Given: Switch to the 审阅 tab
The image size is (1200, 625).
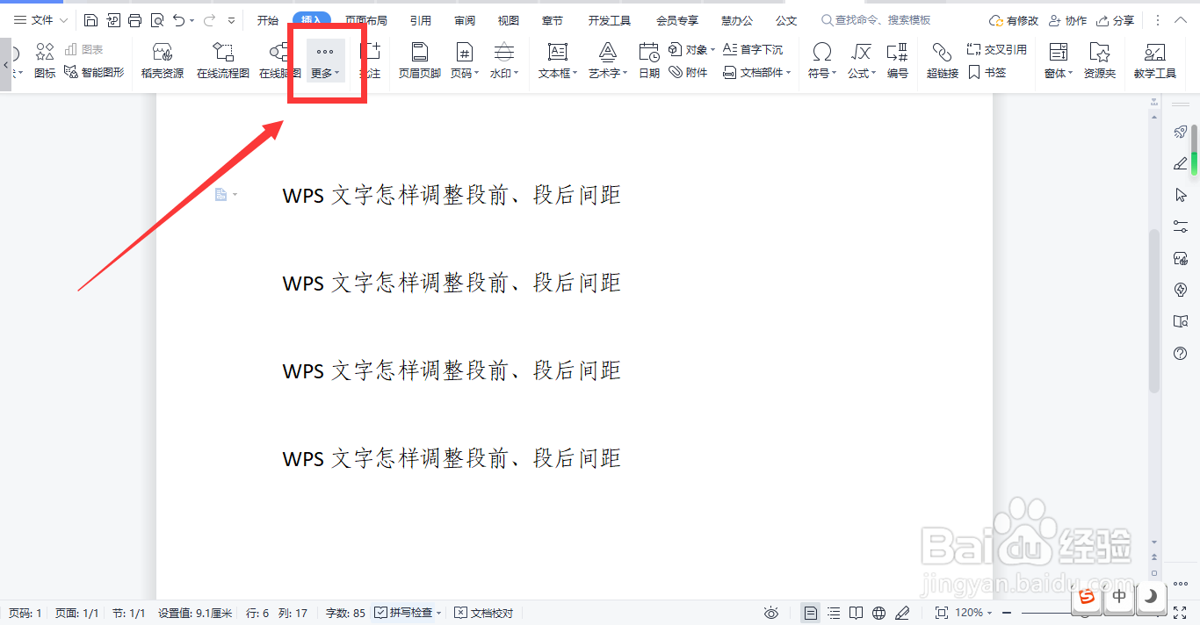Looking at the screenshot, I should click(466, 20).
